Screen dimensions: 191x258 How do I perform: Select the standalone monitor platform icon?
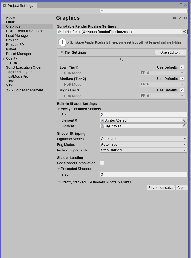click(122, 60)
